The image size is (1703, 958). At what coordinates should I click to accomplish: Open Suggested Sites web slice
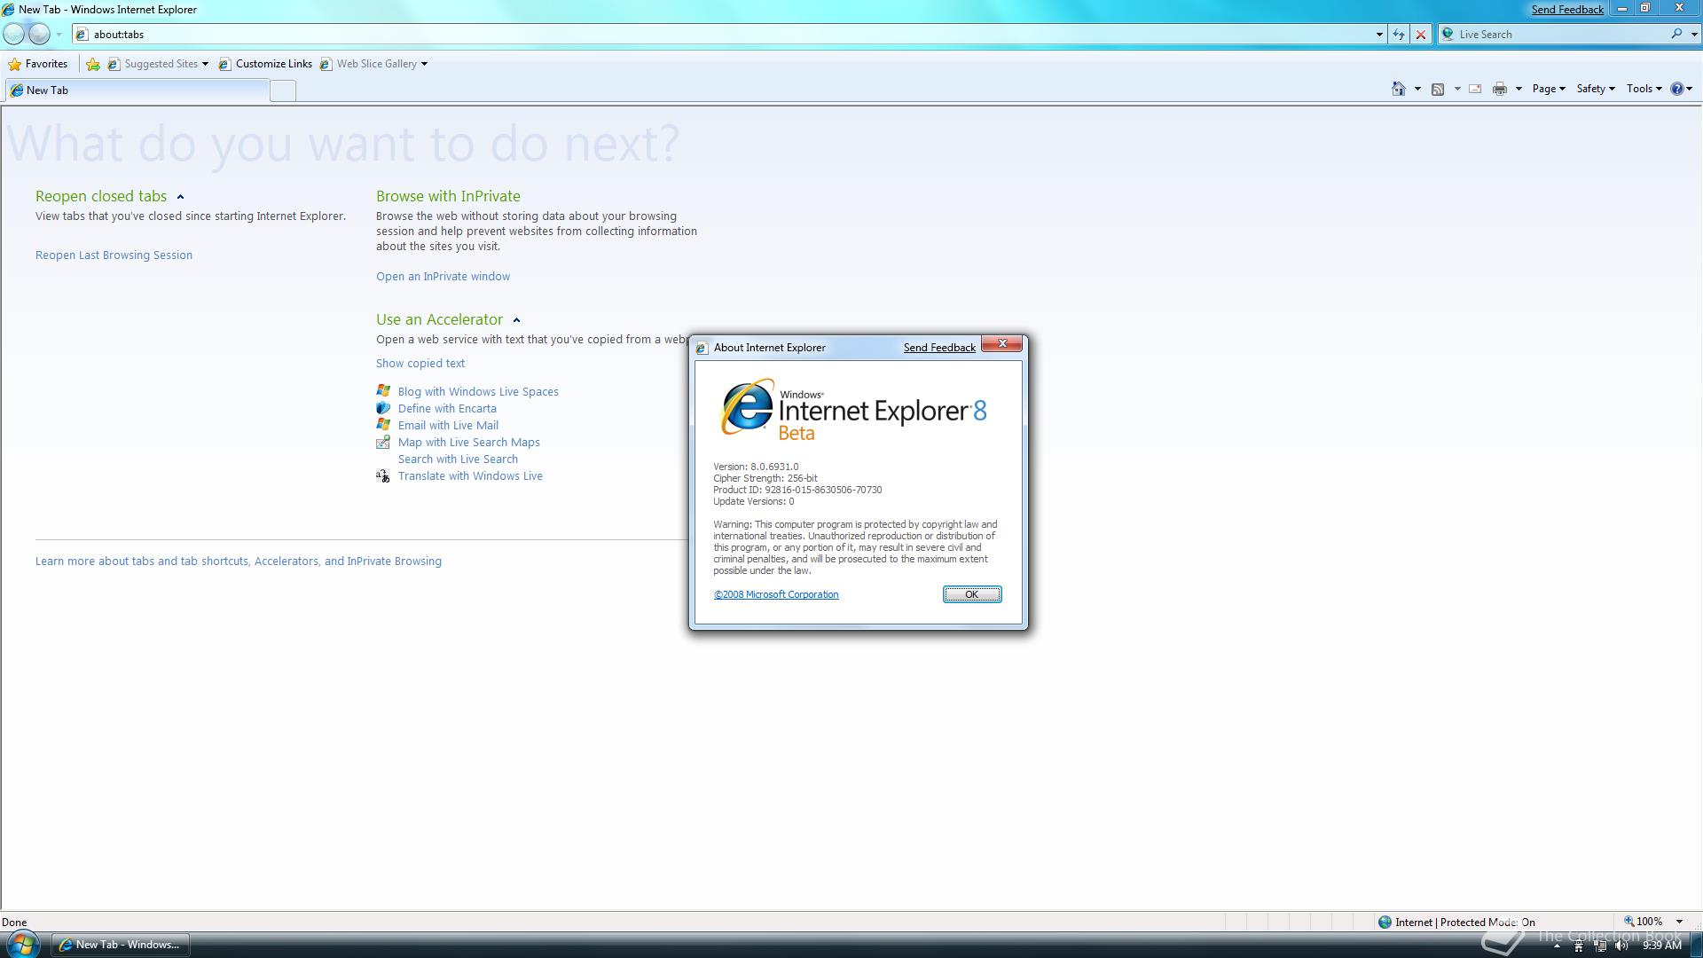coord(158,64)
